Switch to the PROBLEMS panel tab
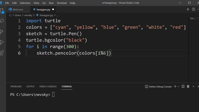The width and height of the screenshot is (199, 112). pyautogui.click(x=16, y=86)
